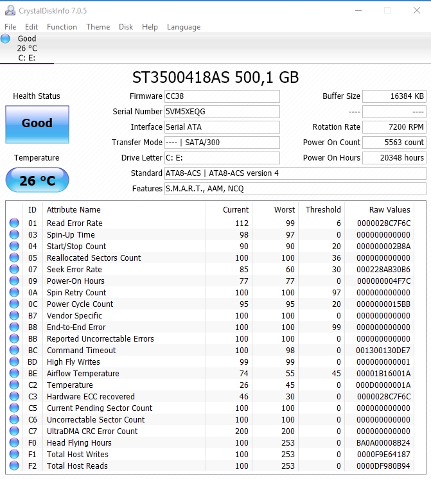Click the status orb for Start/Stop Count
431x479 pixels.
pyautogui.click(x=14, y=246)
